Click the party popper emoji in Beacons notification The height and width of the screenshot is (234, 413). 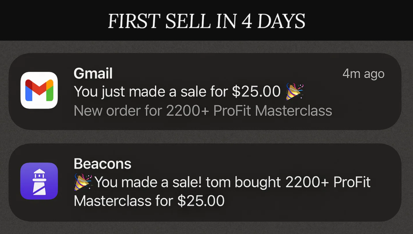pyautogui.click(x=83, y=182)
